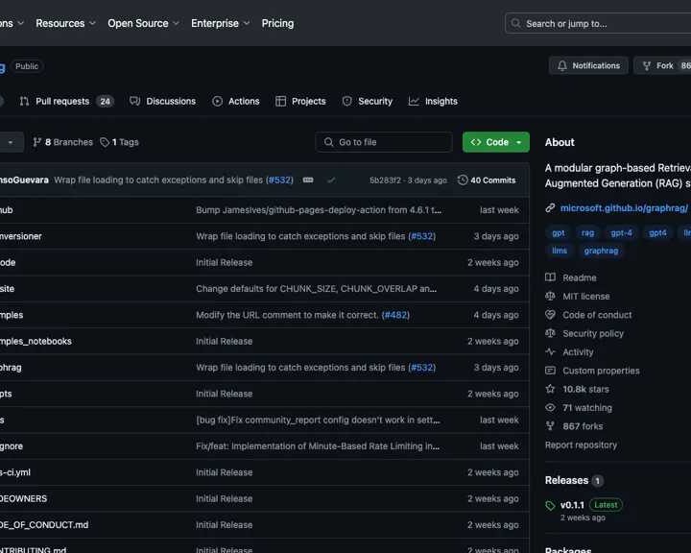Expand the green Code dropdown

pos(495,142)
